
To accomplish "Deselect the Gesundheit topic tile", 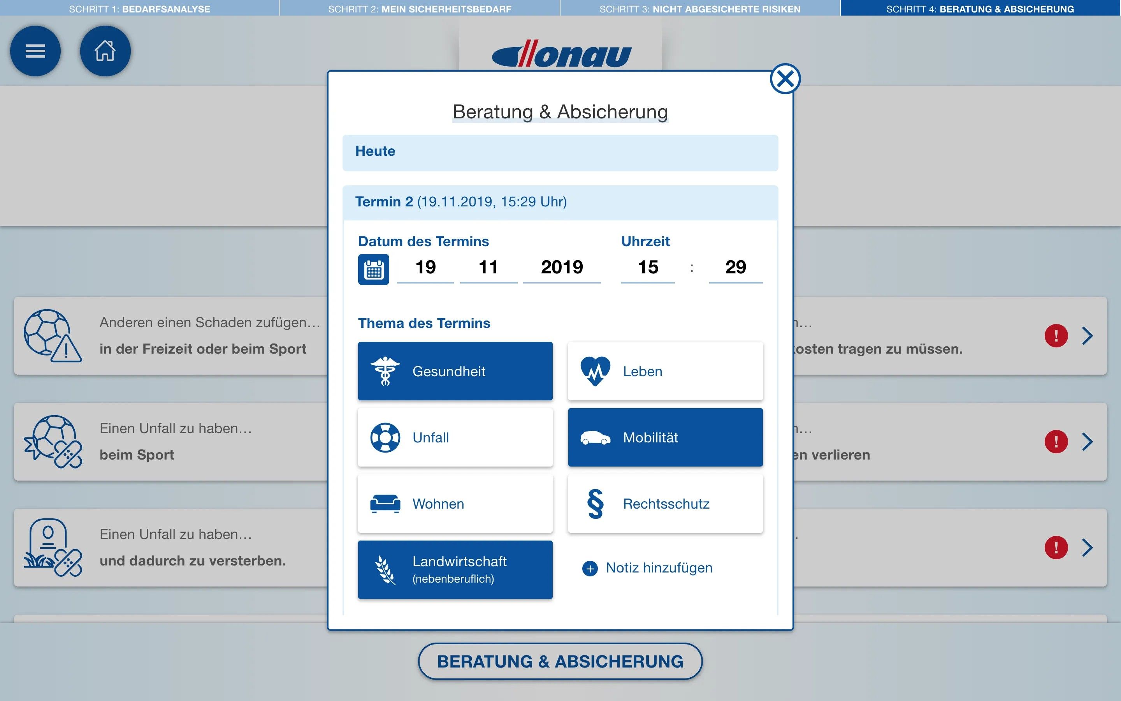I will (455, 371).
